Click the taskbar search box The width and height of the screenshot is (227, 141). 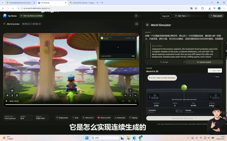coord(105,138)
